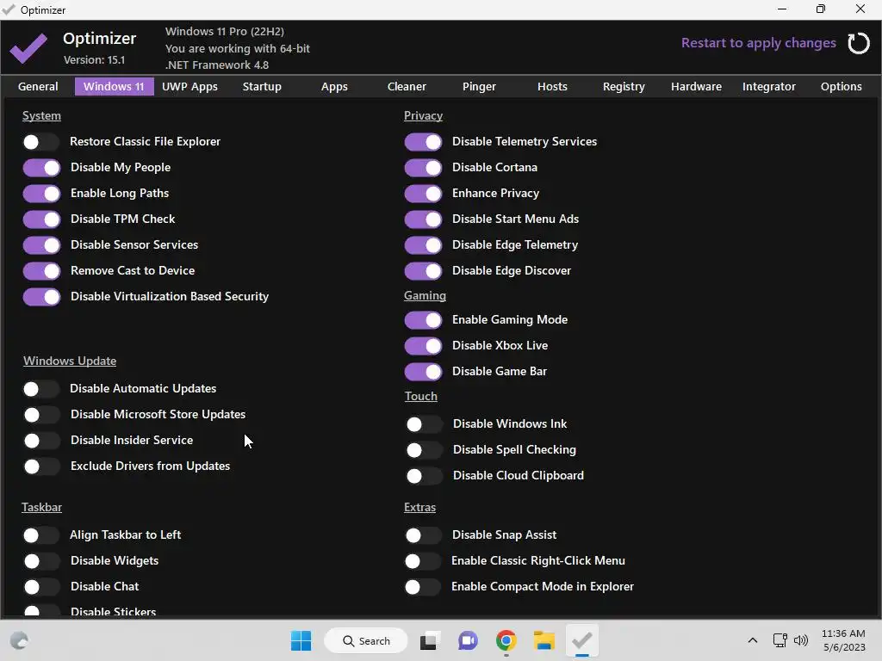The width and height of the screenshot is (882, 661).
Task: Toggle Disable Snap Assist switch
Action: tap(423, 535)
